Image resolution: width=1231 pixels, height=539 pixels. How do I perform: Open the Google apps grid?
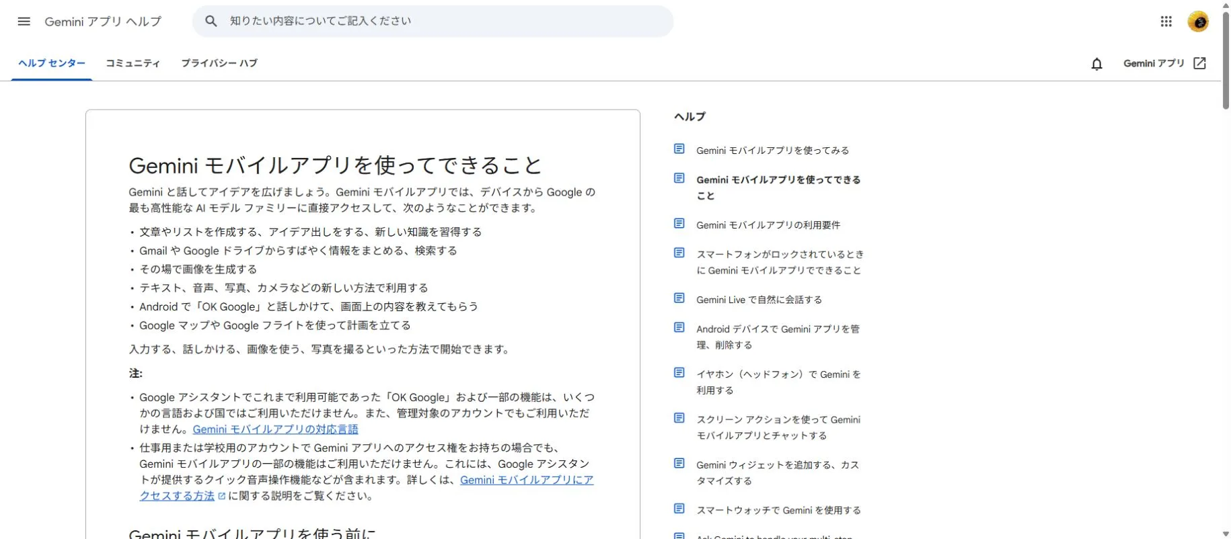pos(1166,22)
